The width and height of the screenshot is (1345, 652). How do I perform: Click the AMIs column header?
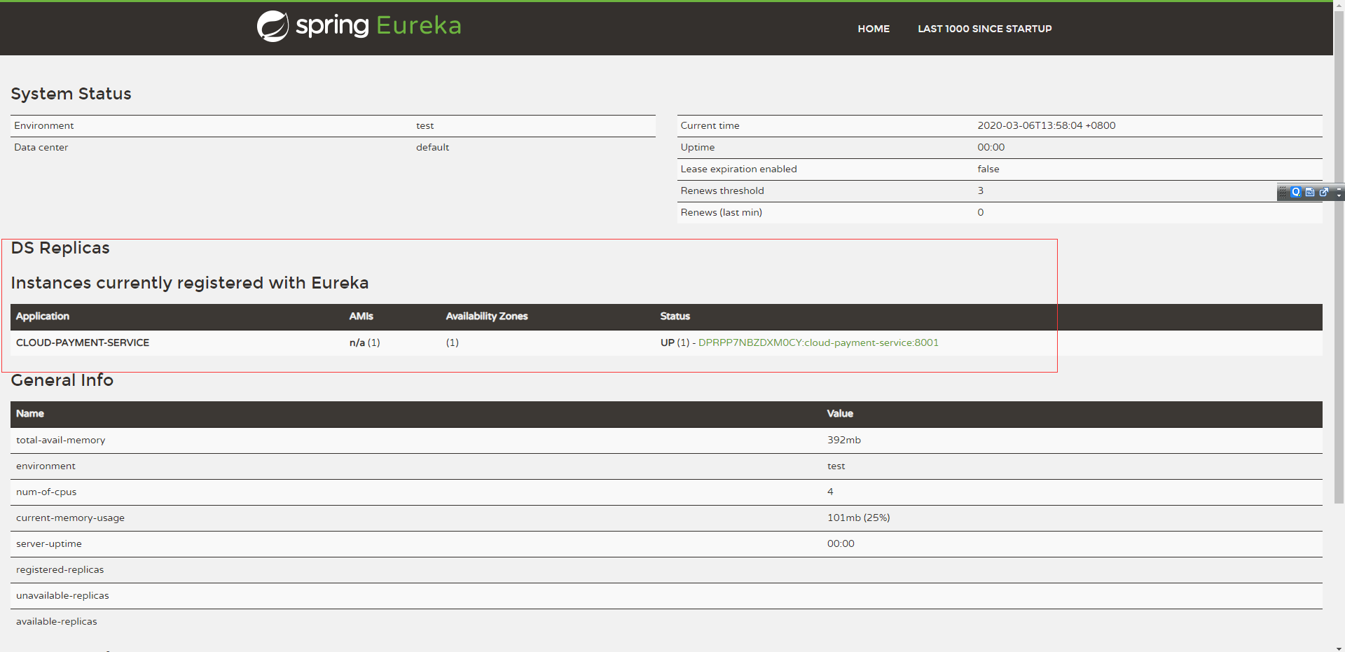pos(361,317)
